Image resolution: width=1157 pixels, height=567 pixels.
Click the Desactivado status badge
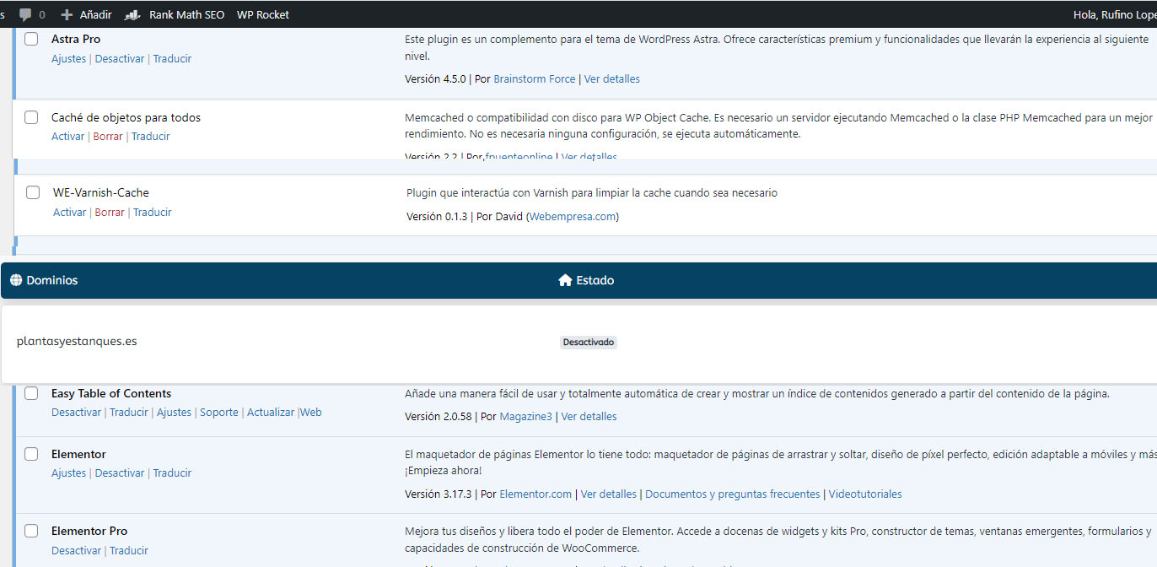click(589, 343)
